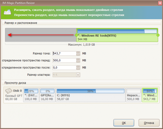Click the partition resize icon in header

tap(7, 12)
